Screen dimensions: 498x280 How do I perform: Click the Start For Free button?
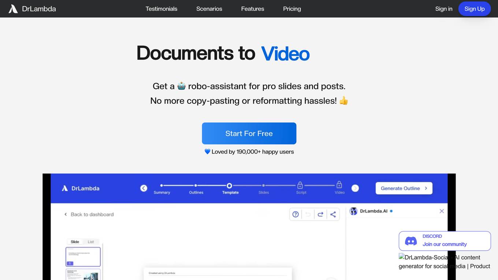[249, 133]
